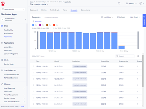Toggle the 4xx status checkbox

47,25
